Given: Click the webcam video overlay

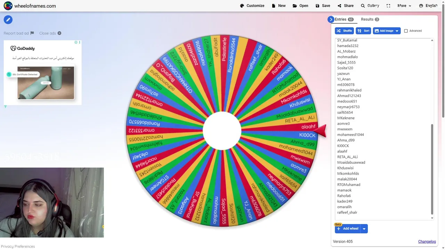Looking at the screenshot, I should coord(52,203).
